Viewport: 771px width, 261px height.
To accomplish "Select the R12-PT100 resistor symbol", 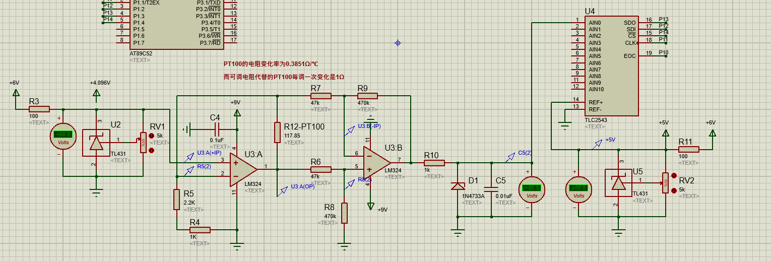I will (277, 132).
